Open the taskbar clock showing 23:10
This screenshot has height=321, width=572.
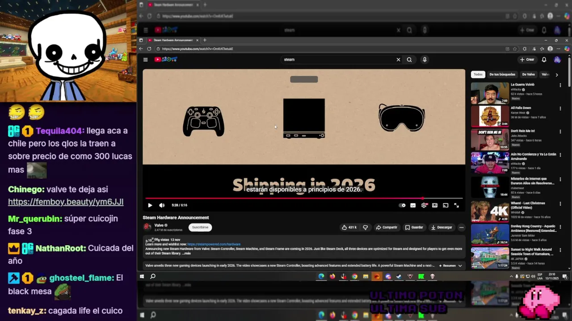(x=552, y=276)
